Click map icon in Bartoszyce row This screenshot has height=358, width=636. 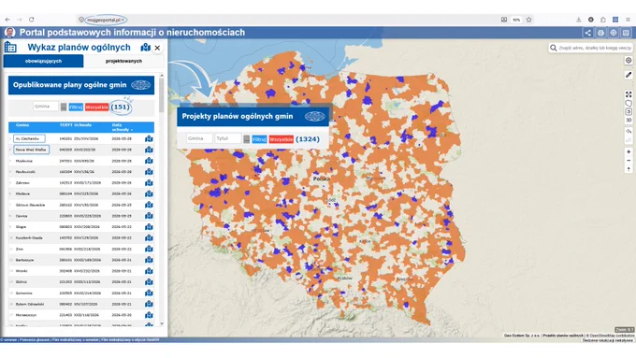(x=149, y=260)
